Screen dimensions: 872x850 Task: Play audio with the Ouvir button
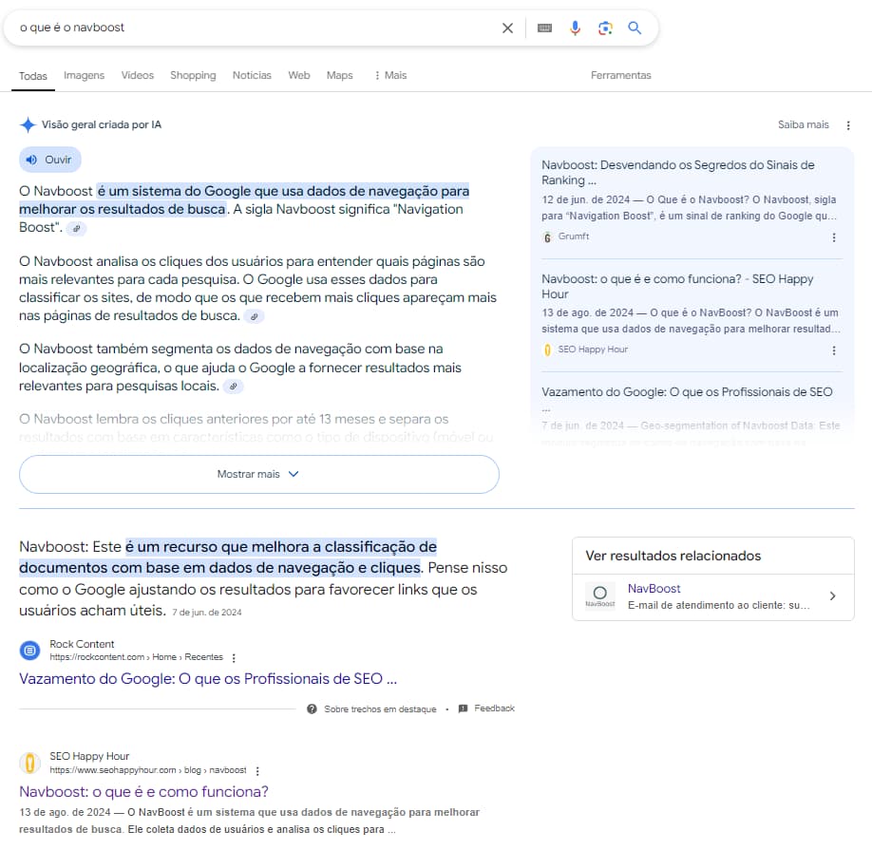click(x=50, y=160)
